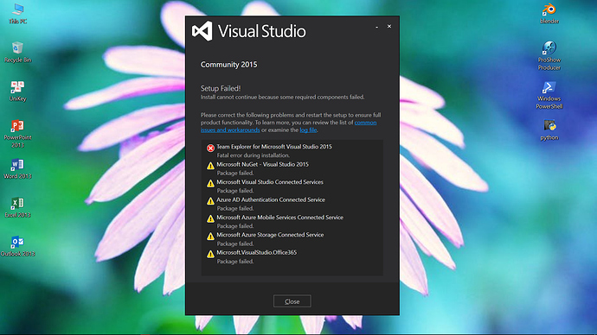Screen dimensions: 597x335
Task: Select the blender desktop shortcut
Action: 549,13
